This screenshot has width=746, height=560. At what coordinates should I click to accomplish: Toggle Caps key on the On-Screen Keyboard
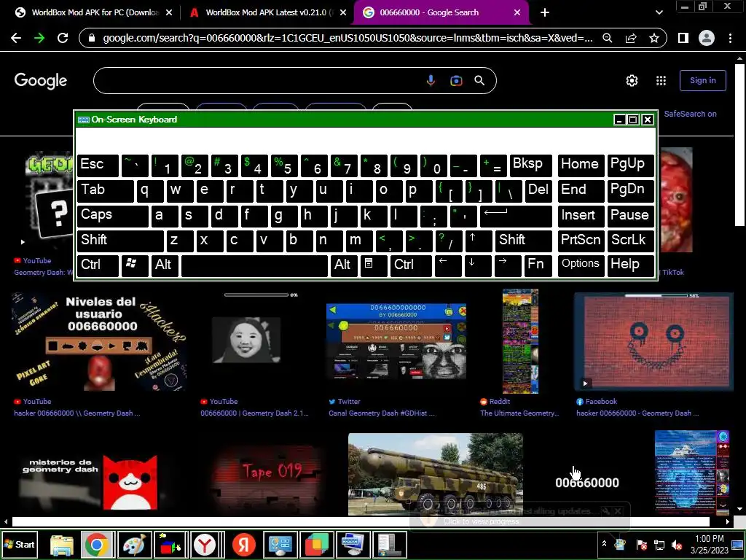113,215
